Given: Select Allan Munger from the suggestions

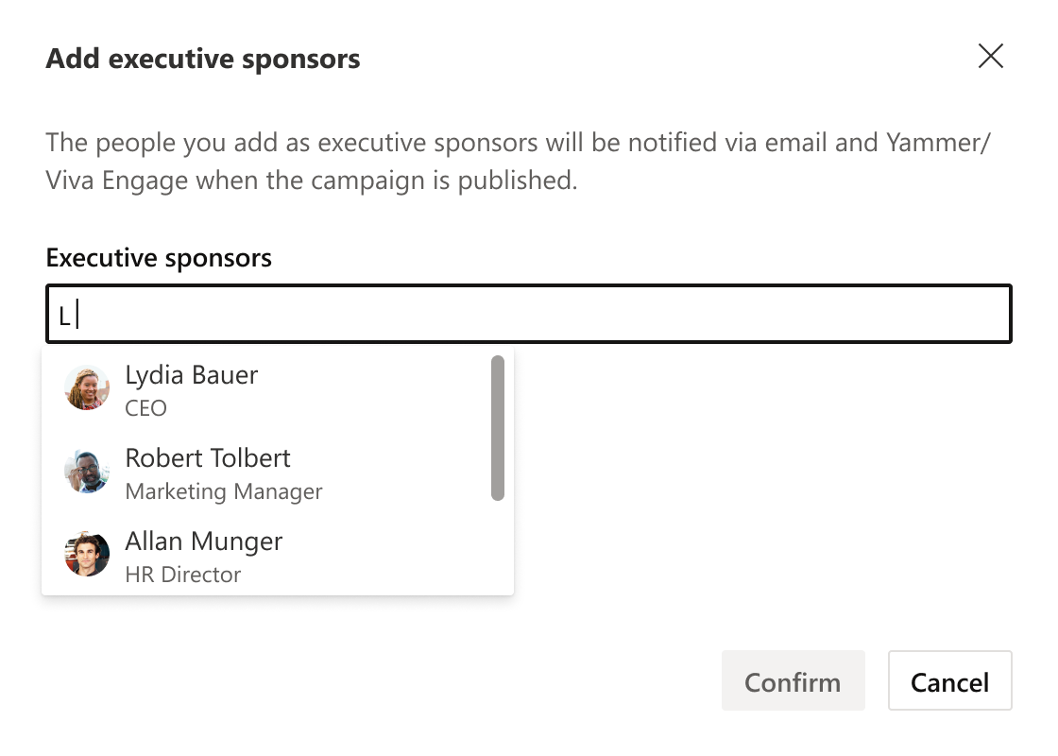Looking at the screenshot, I should [x=203, y=541].
